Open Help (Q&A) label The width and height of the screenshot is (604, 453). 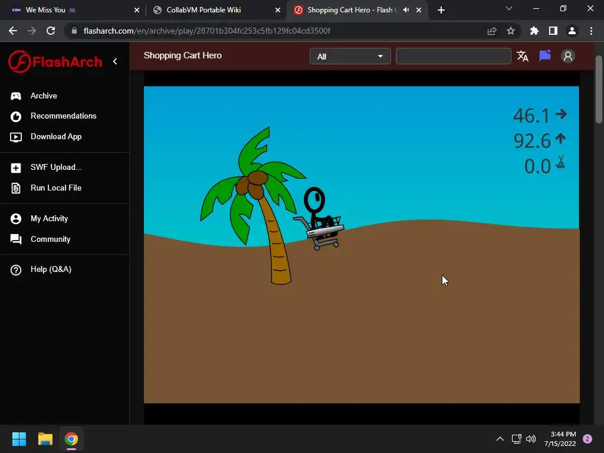pyautogui.click(x=51, y=269)
